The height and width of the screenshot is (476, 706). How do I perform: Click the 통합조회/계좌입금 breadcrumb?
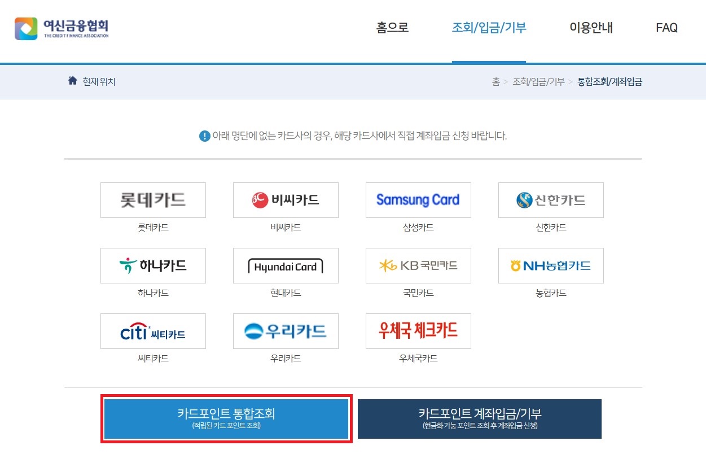tap(609, 82)
